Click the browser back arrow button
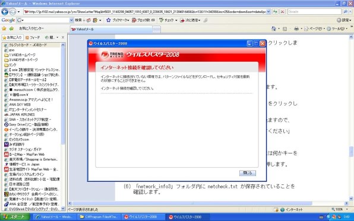This screenshot has height=221, width=354. point(5,11)
